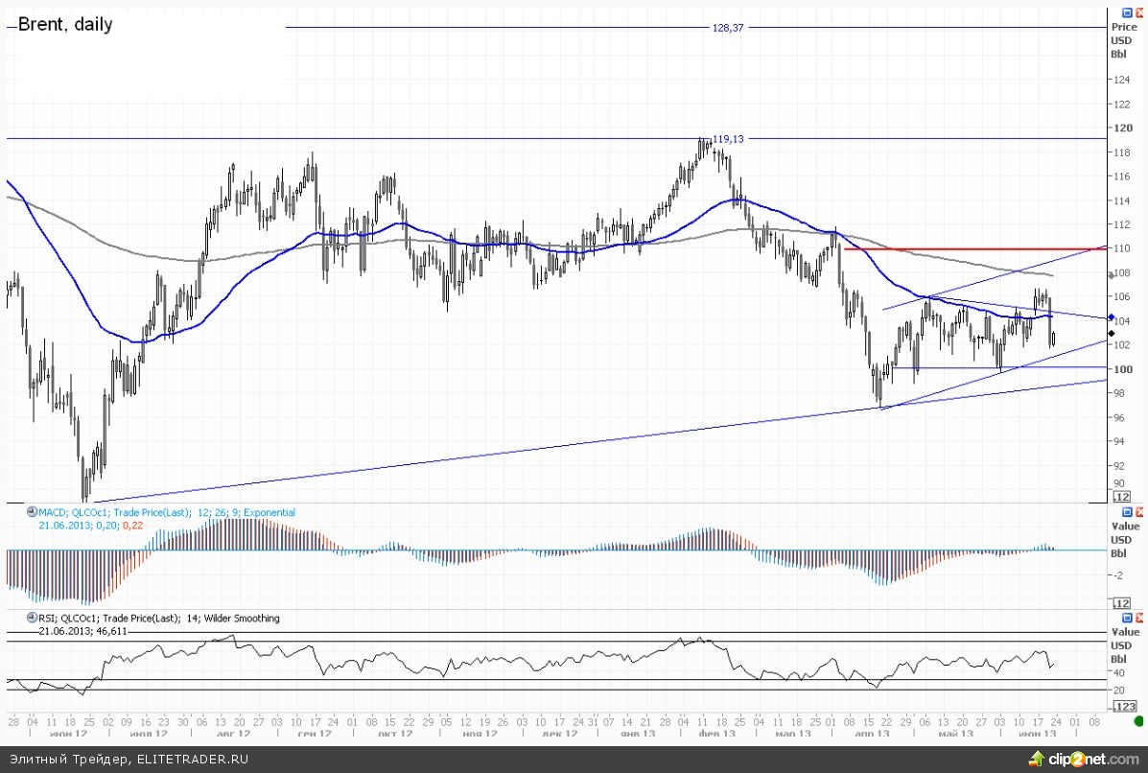This screenshot has width=1148, height=773.
Task: Select the 128,37 horizontal level label
Action: [729, 28]
